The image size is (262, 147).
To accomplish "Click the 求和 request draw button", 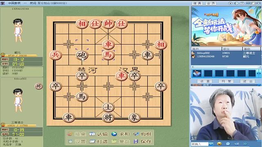I will tap(120, 134).
